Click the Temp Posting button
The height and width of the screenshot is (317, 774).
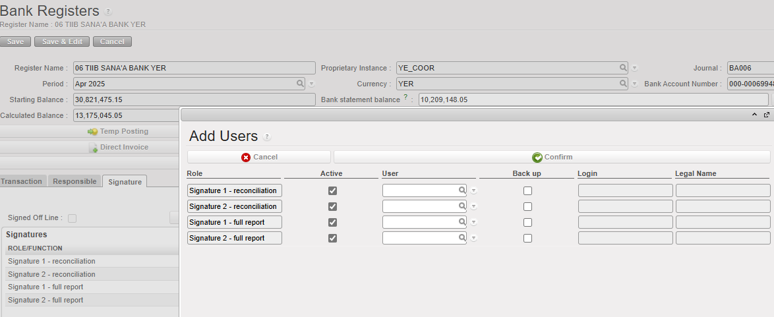tap(118, 131)
